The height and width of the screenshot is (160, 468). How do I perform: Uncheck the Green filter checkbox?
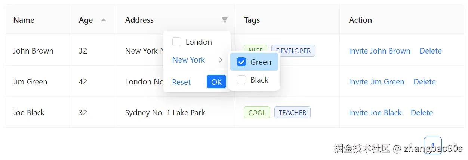[242, 62]
